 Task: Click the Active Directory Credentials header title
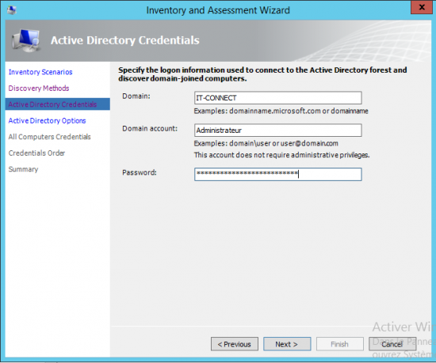(x=124, y=40)
